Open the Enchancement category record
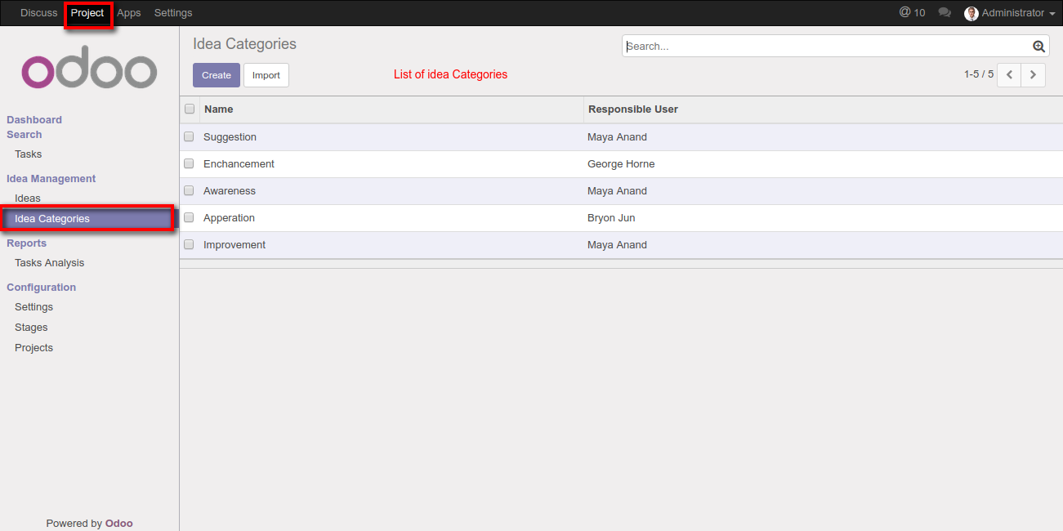The width and height of the screenshot is (1063, 531). point(239,164)
